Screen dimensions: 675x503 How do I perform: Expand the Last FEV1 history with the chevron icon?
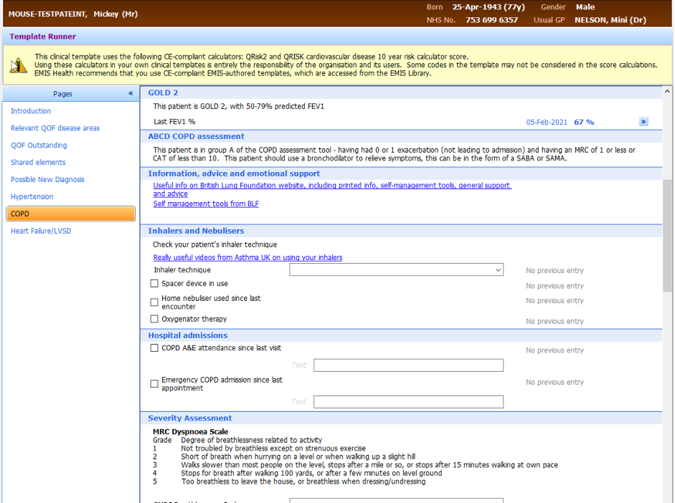tap(643, 121)
